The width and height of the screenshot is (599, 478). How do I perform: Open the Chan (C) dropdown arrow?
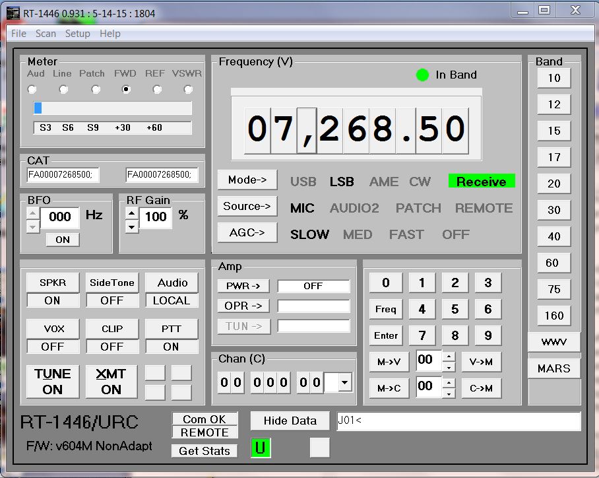344,382
